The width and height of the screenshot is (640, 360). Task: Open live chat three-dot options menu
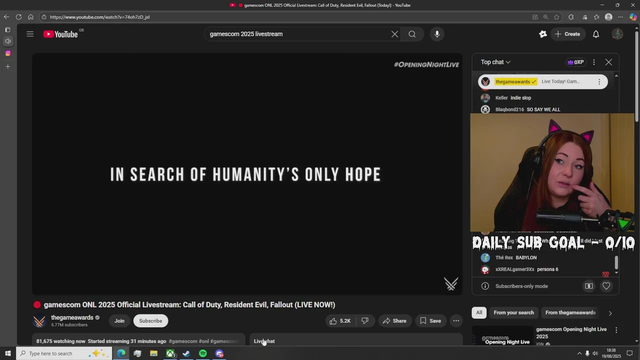pos(594,62)
